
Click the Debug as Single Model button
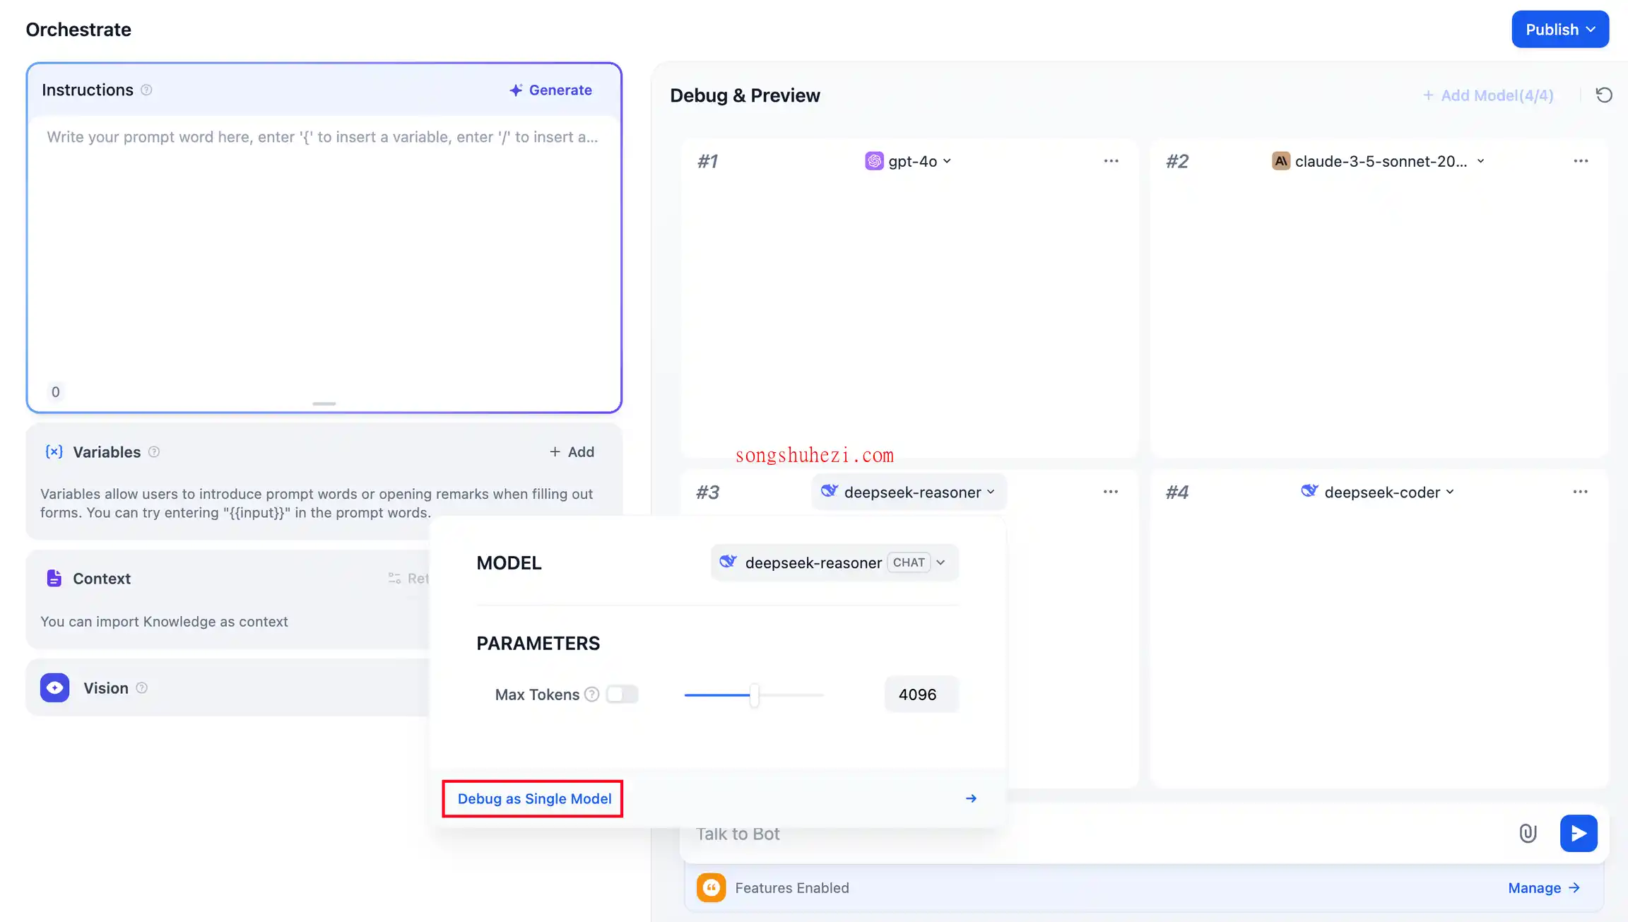(x=534, y=798)
